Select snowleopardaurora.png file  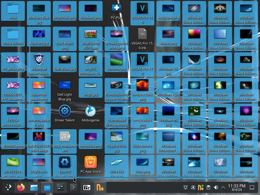(116, 39)
